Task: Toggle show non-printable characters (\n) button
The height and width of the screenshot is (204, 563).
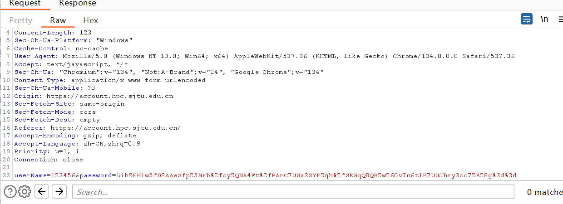Action: point(544,19)
